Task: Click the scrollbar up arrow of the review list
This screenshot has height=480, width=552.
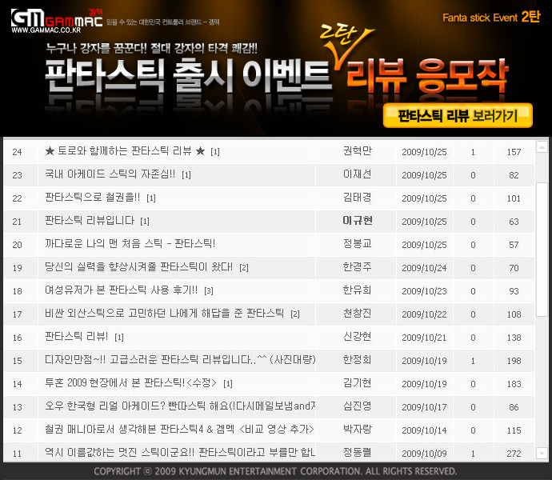Action: pos(542,146)
